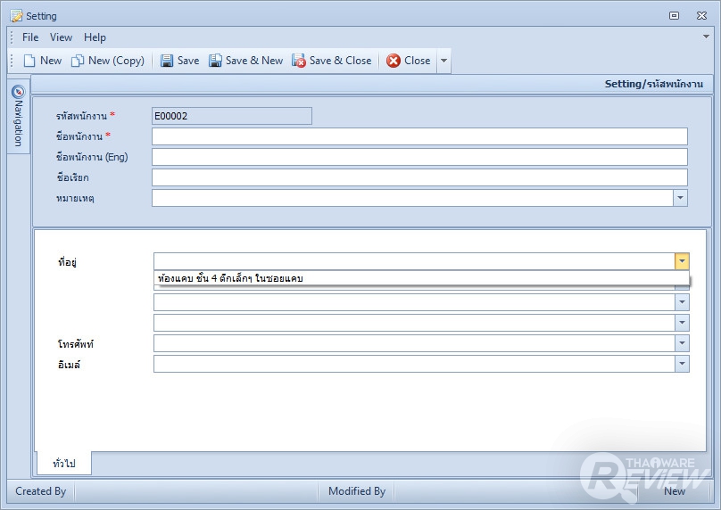Open the View menu
Viewport: 721px width, 510px height.
[x=61, y=37]
